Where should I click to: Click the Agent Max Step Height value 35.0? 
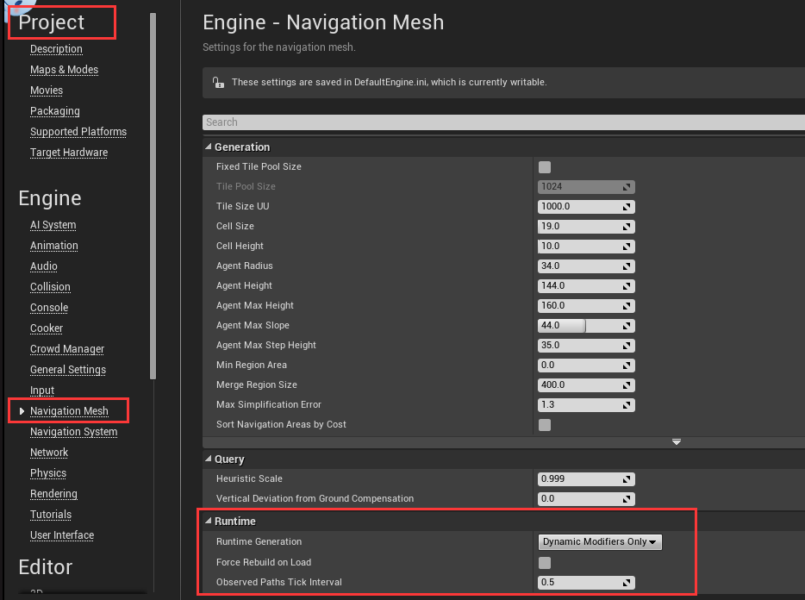(551, 346)
